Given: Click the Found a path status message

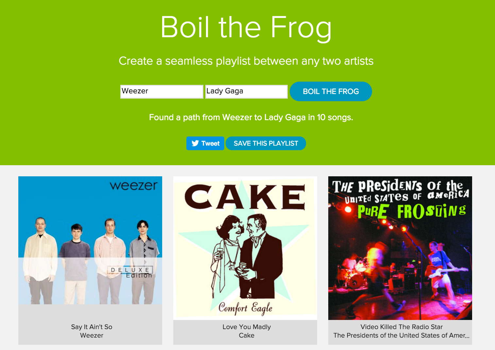Looking at the screenshot, I should pyautogui.click(x=251, y=117).
